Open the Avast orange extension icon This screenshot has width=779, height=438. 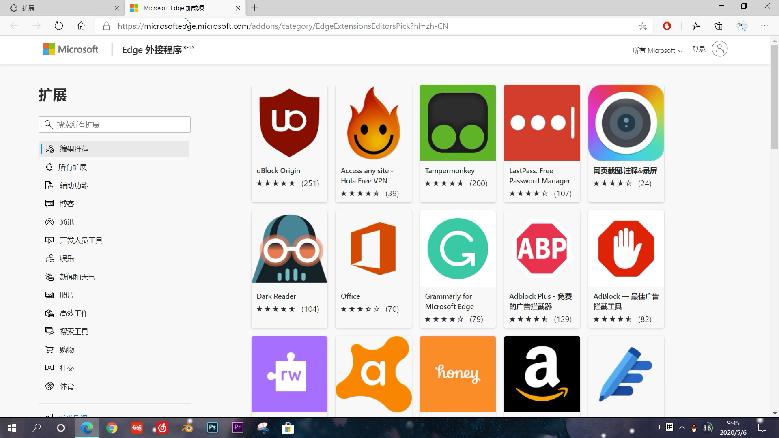coord(374,374)
